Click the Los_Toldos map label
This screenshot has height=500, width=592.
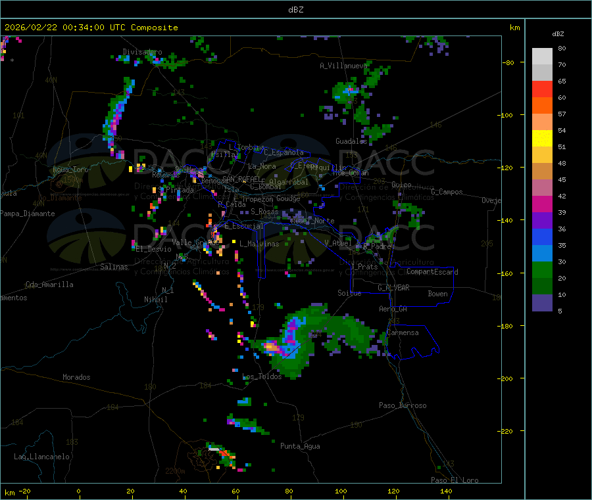(262, 376)
